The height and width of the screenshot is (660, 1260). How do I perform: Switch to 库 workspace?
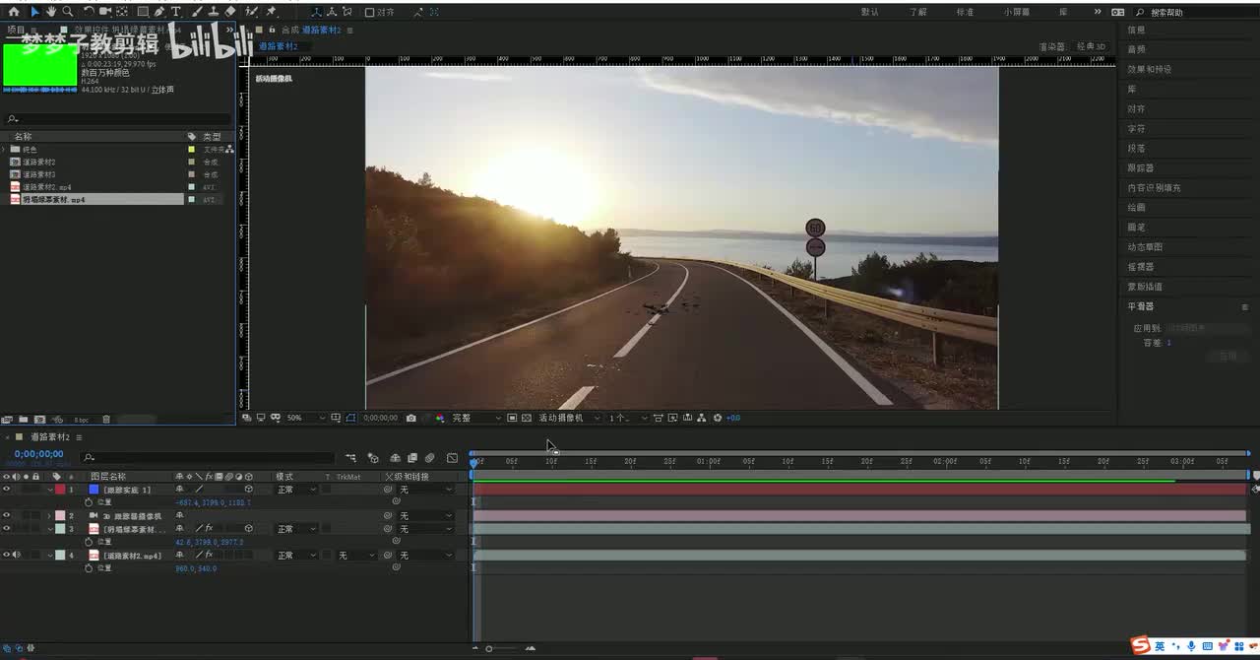click(x=1063, y=12)
